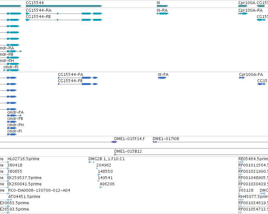The height and width of the screenshot is (214, 268).
Task: Open the CG15544-RA transcript label
Action: click(x=39, y=10)
